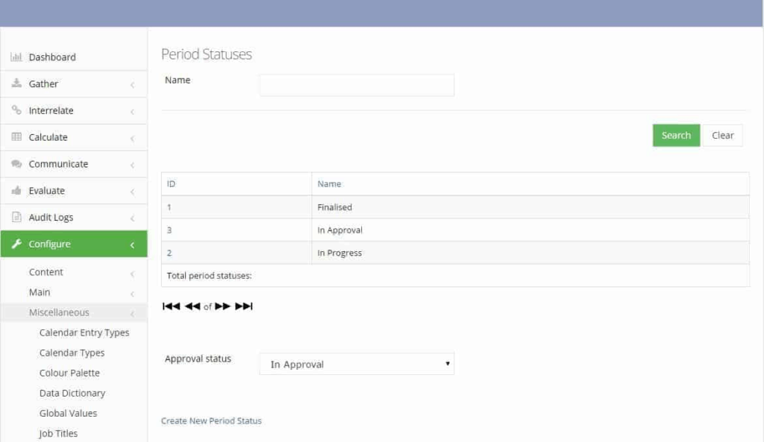Click the Dashboard bar chart icon
The image size is (764, 442).
point(16,57)
